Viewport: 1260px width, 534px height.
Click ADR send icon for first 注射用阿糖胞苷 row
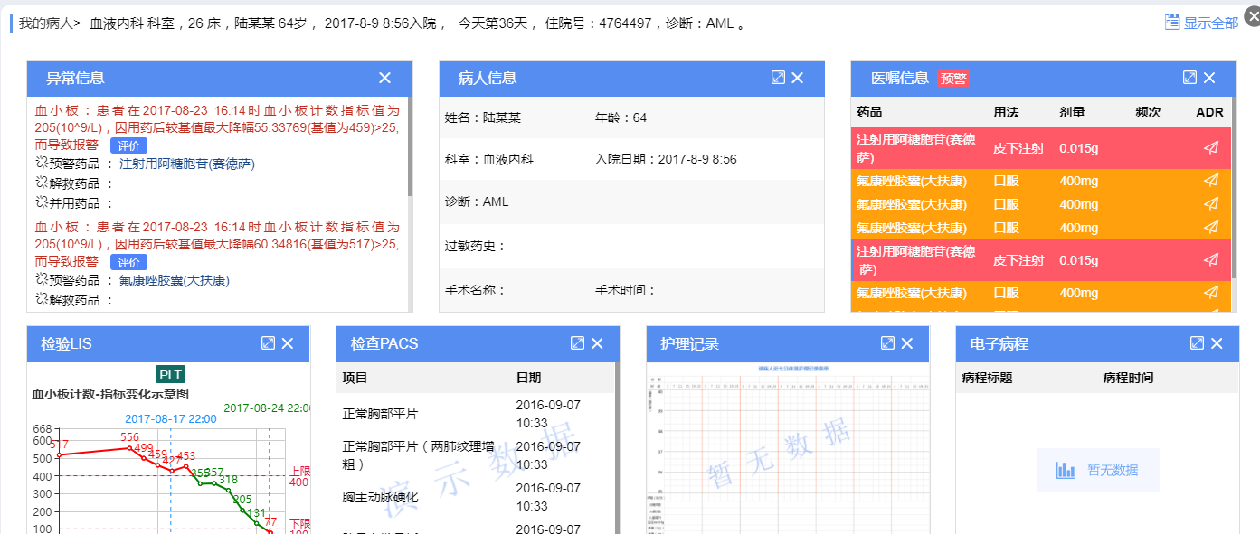(1210, 148)
